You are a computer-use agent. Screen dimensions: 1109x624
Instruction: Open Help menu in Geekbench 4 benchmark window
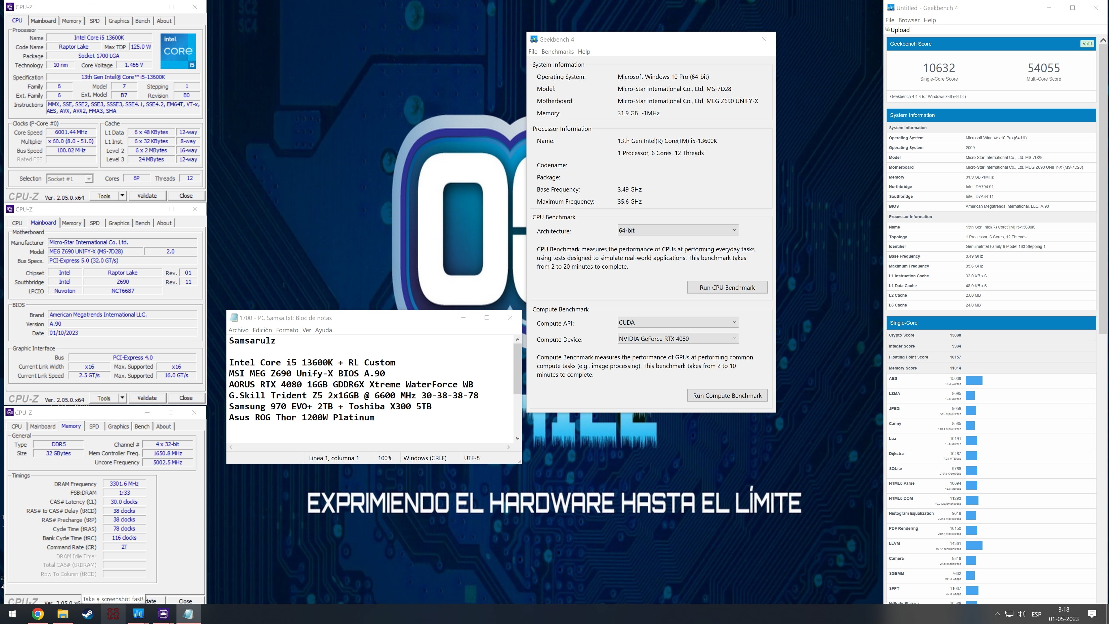pos(584,52)
